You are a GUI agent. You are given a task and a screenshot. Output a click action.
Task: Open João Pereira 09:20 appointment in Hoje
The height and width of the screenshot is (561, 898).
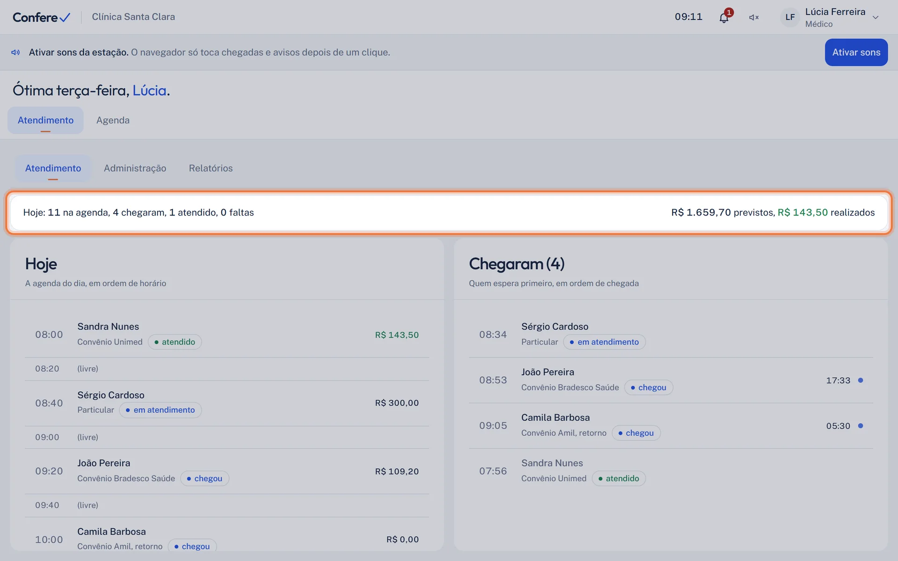(227, 471)
